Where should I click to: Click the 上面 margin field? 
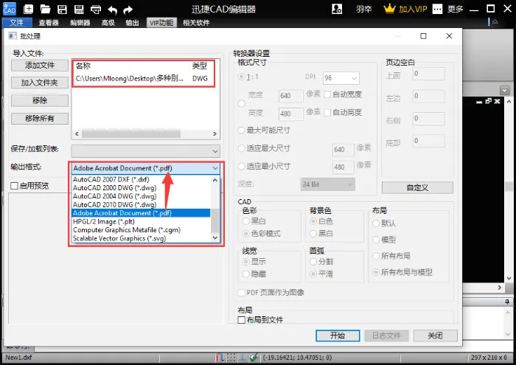(x=429, y=74)
